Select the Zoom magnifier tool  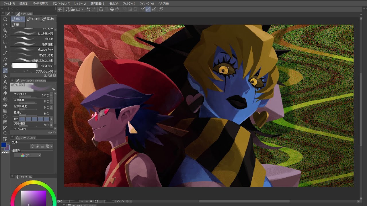[x=5, y=19]
